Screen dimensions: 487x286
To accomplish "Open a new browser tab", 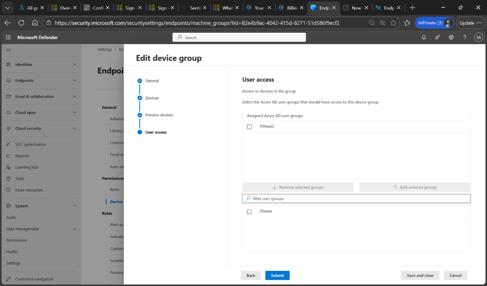I will [x=412, y=8].
